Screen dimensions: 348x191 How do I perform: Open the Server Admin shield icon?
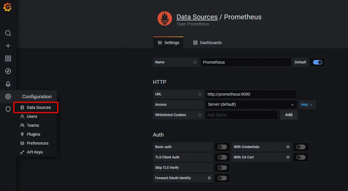click(8, 109)
